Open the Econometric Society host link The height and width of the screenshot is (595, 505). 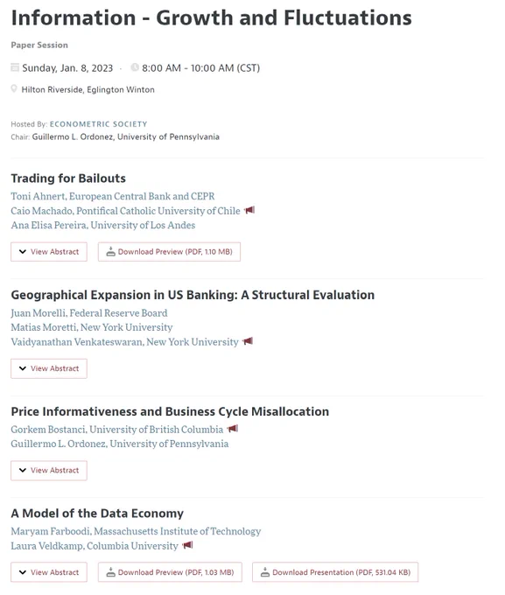click(x=98, y=124)
